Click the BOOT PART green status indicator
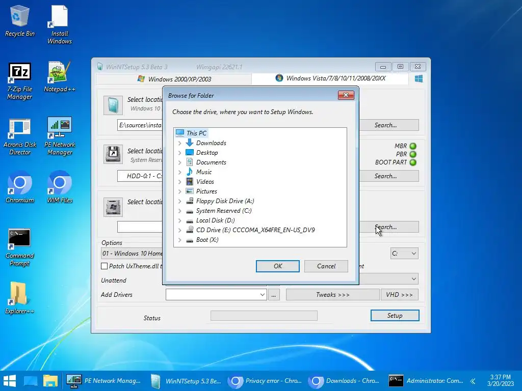Viewport: 522px width, 391px height. point(413,162)
